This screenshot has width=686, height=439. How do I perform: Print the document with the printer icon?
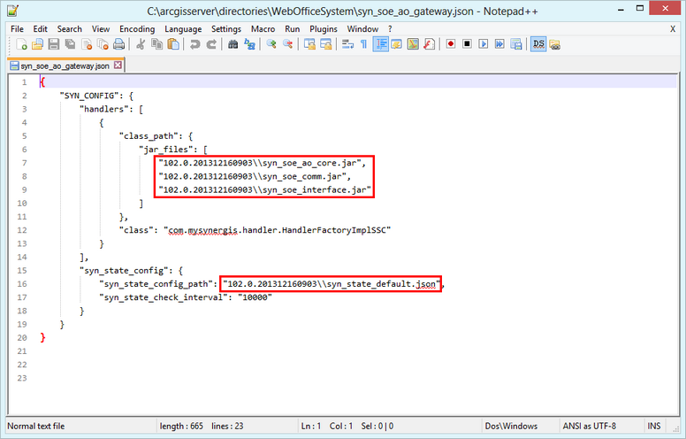(119, 44)
